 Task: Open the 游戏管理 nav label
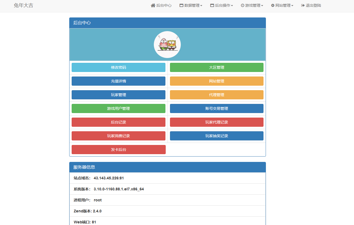253,5
